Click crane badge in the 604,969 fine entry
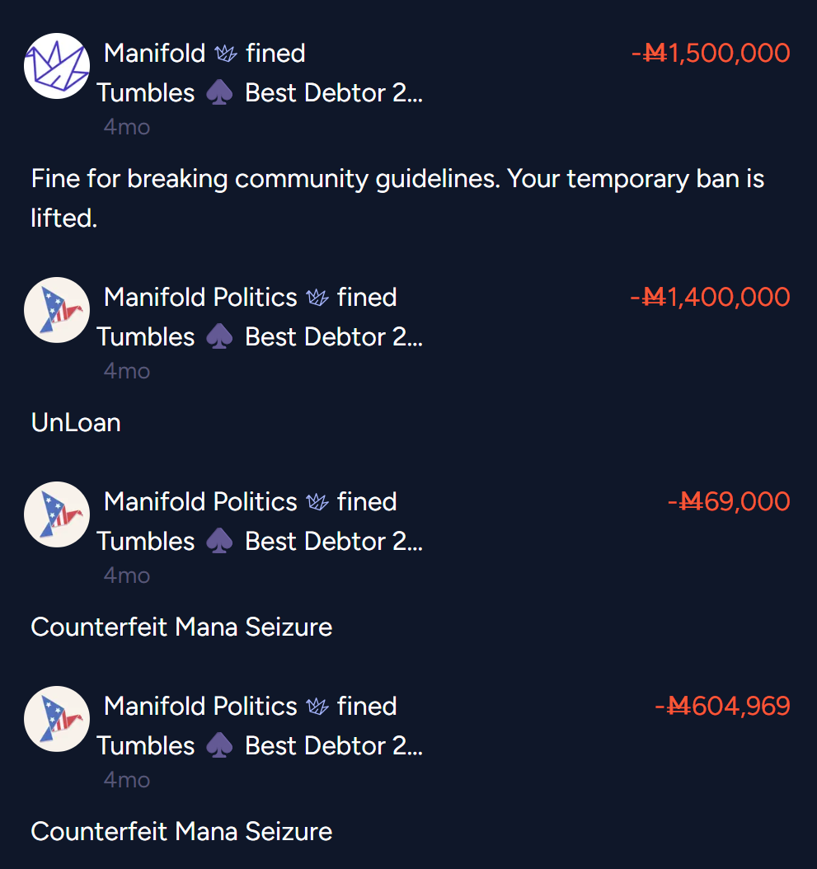Viewport: 817px width, 869px height. click(x=317, y=707)
